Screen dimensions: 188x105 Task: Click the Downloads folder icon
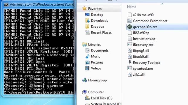[x=87, y=20]
